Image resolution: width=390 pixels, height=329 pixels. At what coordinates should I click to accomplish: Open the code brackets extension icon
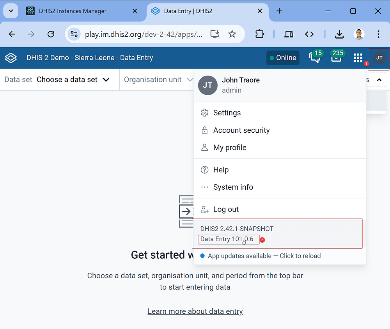click(x=309, y=34)
